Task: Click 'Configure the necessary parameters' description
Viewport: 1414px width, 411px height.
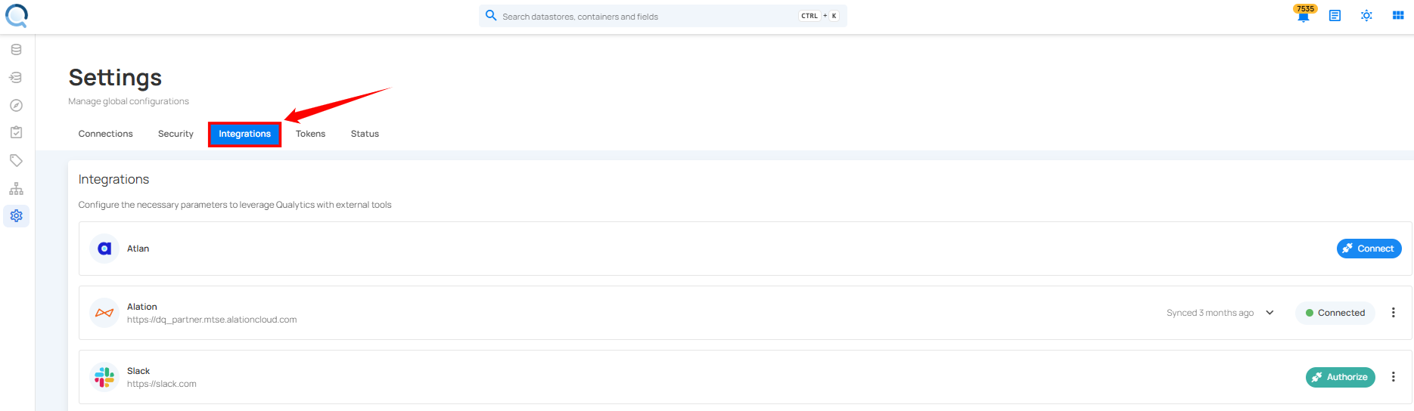Action: click(x=235, y=205)
